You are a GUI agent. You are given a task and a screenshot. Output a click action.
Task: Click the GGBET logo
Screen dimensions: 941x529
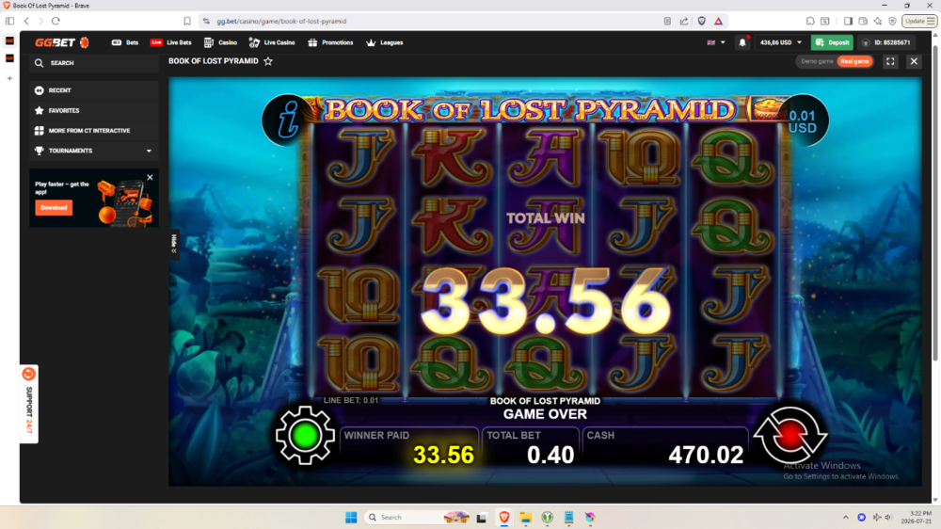coord(62,42)
